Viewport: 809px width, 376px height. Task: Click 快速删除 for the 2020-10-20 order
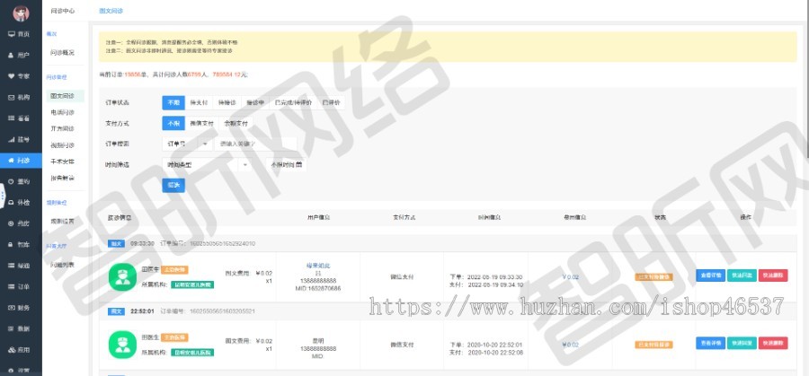click(x=773, y=343)
